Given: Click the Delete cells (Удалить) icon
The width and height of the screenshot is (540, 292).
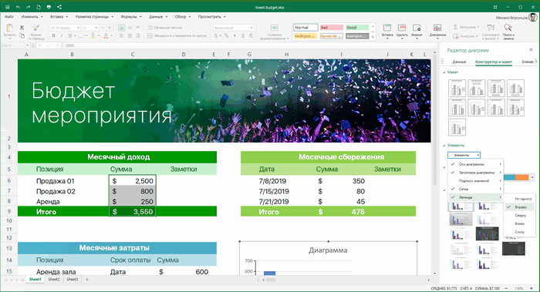Looking at the screenshot, I should [402, 28].
